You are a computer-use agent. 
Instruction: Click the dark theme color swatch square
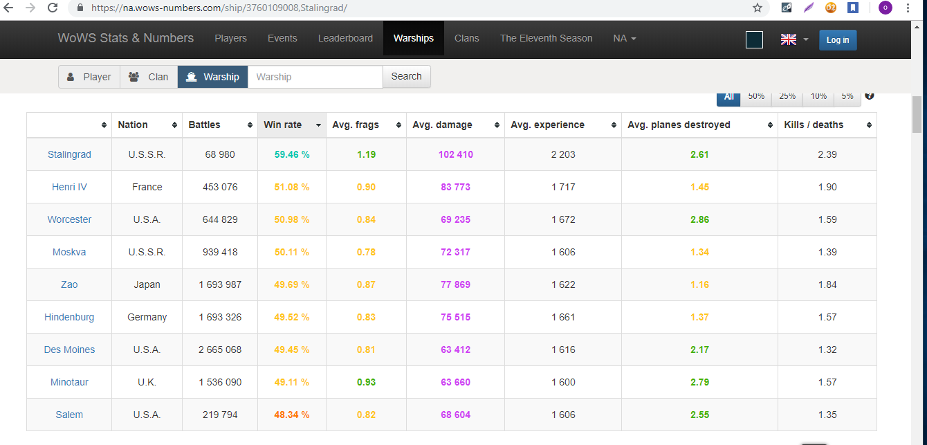754,40
